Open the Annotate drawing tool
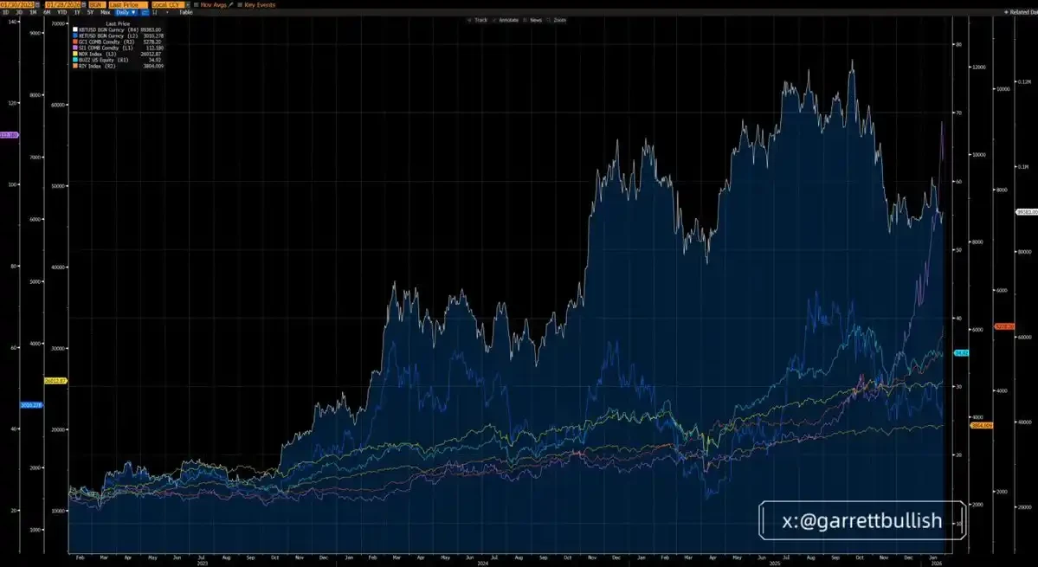 point(507,19)
